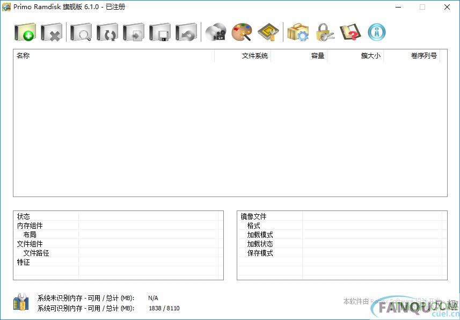Viewport: 460px width, 320px height.
Task: Click the N/A unrecognized memory value
Action: pyautogui.click(x=153, y=299)
